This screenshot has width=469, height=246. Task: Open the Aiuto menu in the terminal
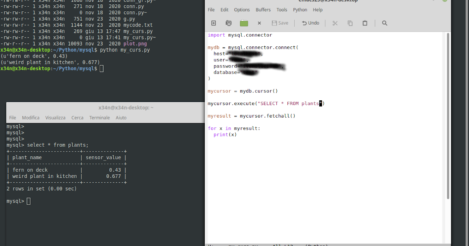[x=121, y=118]
